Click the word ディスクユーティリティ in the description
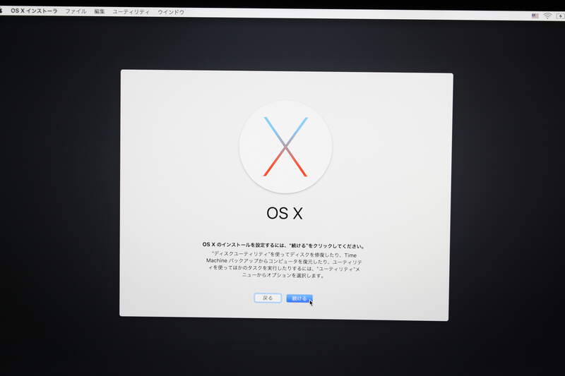Viewport: 565px width, 376px height. click(x=241, y=253)
